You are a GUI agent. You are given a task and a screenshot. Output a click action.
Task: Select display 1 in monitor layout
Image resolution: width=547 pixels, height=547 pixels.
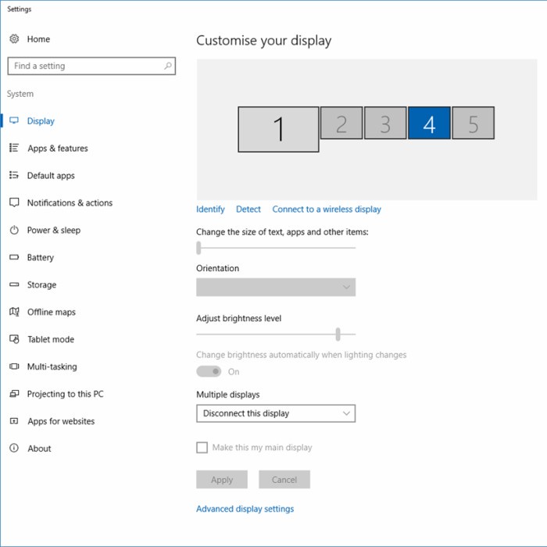[x=278, y=130]
